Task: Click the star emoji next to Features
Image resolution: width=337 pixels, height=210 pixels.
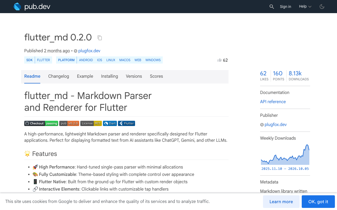Action: tap(27, 154)
